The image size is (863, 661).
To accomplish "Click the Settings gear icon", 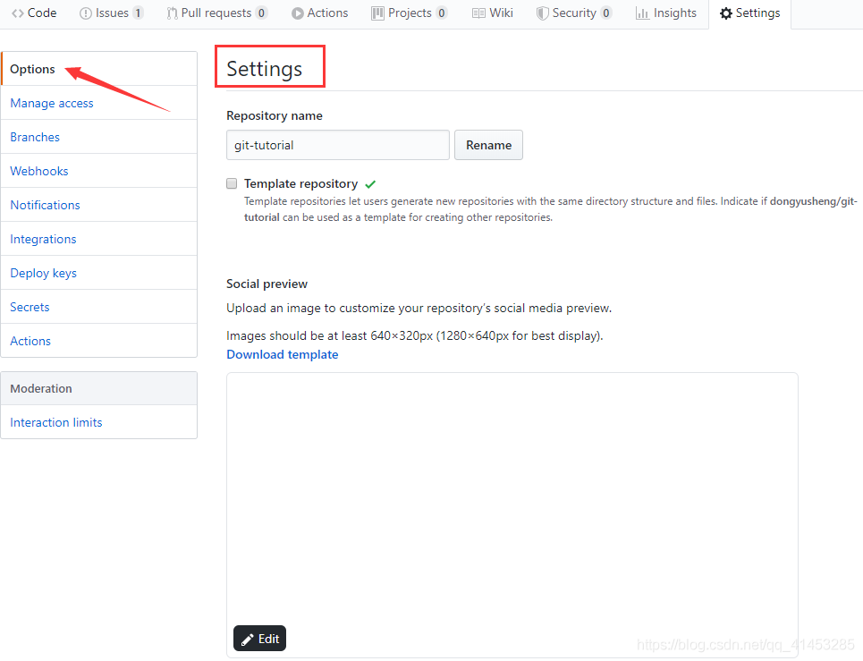I will pyautogui.click(x=726, y=13).
